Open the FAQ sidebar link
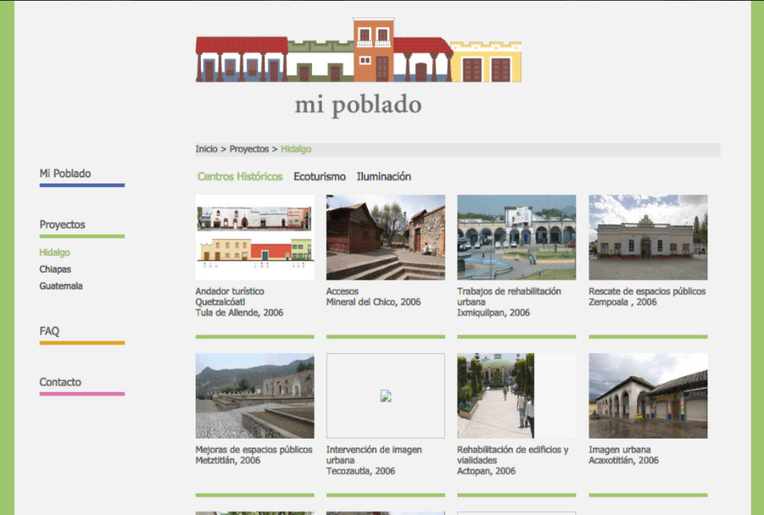Image resolution: width=764 pixels, height=515 pixels. click(x=50, y=331)
